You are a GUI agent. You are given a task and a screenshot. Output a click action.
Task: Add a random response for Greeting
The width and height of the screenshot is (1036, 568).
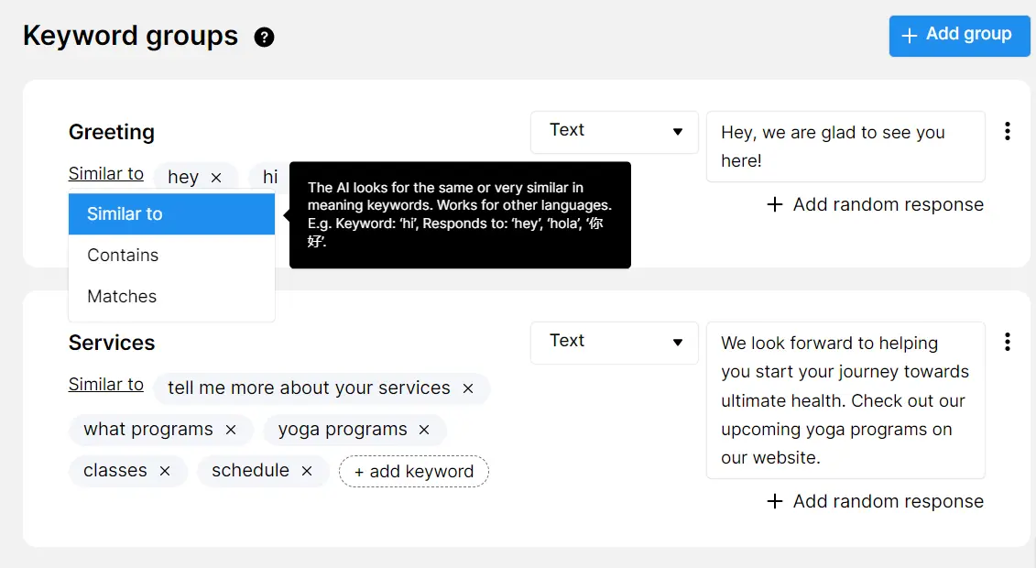(874, 204)
